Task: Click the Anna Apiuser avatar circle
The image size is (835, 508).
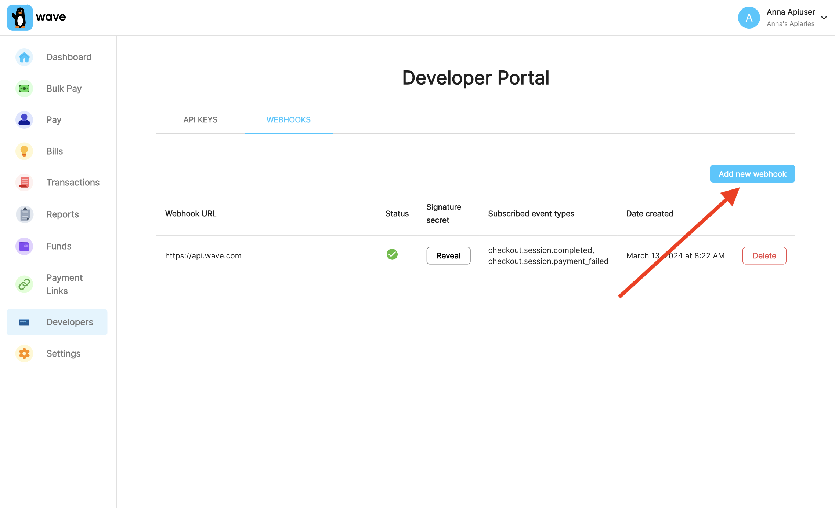Action: pos(749,17)
